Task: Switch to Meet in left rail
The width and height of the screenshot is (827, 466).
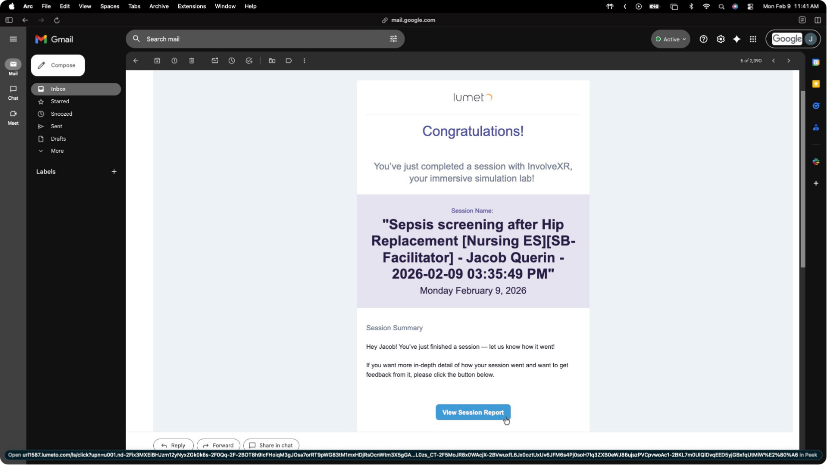Action: click(x=13, y=117)
